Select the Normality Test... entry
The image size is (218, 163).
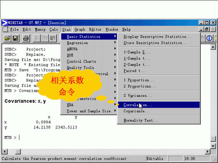point(141,120)
